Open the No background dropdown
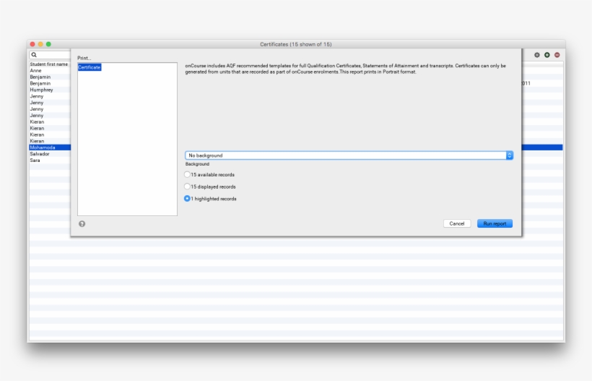This screenshot has height=381, width=592. click(x=345, y=155)
